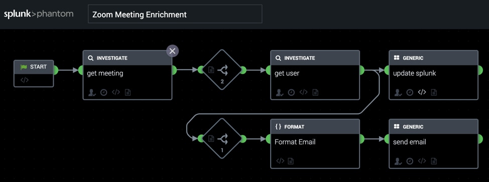The height and width of the screenshot is (182, 489).
Task: Click document icon in Format Email block
Action: tap(291, 161)
